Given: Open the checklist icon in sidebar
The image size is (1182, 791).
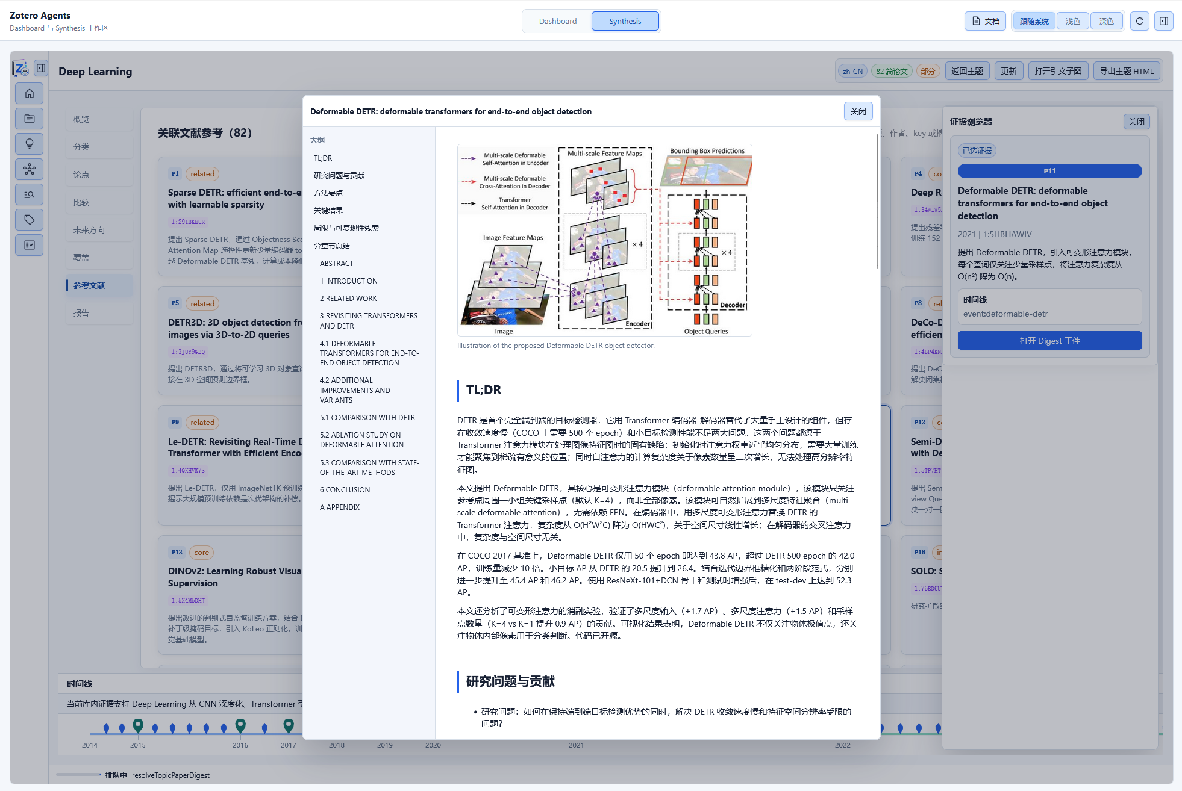Looking at the screenshot, I should coord(29,245).
